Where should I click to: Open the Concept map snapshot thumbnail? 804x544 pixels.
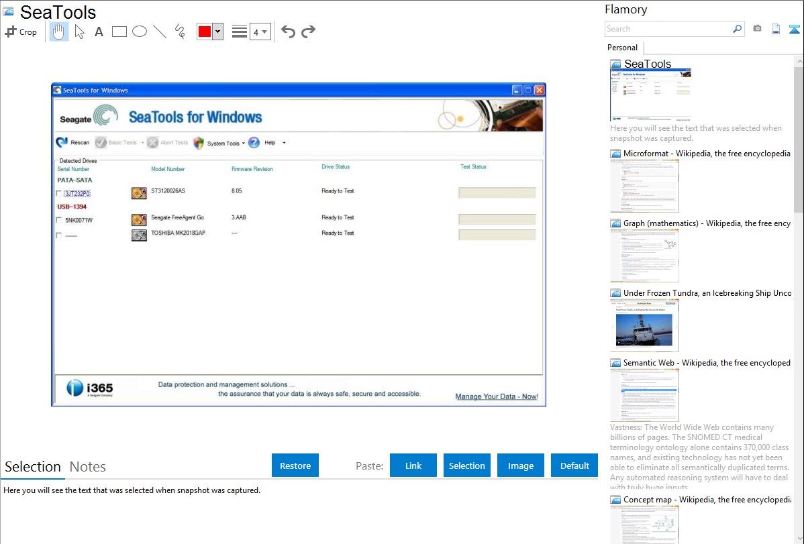(644, 525)
